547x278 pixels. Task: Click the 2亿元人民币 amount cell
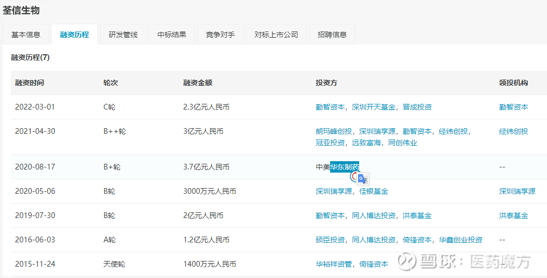click(x=203, y=215)
